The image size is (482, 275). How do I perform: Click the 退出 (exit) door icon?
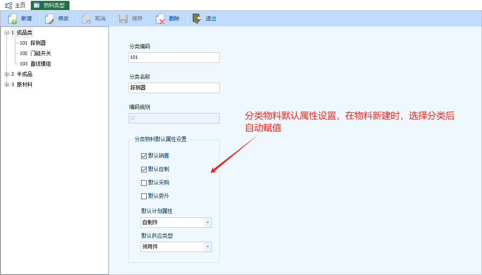[x=197, y=19]
